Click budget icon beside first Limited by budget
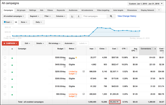Viewport: 166px width, 105px height. point(84,71)
